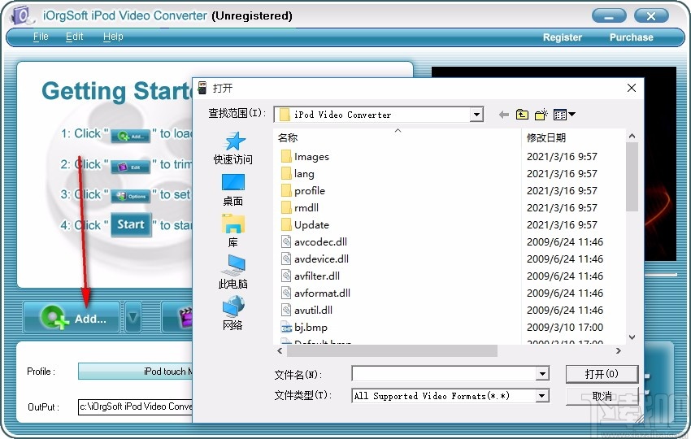Click the Options icon in step 3
This screenshot has height=439, width=691.
click(130, 196)
